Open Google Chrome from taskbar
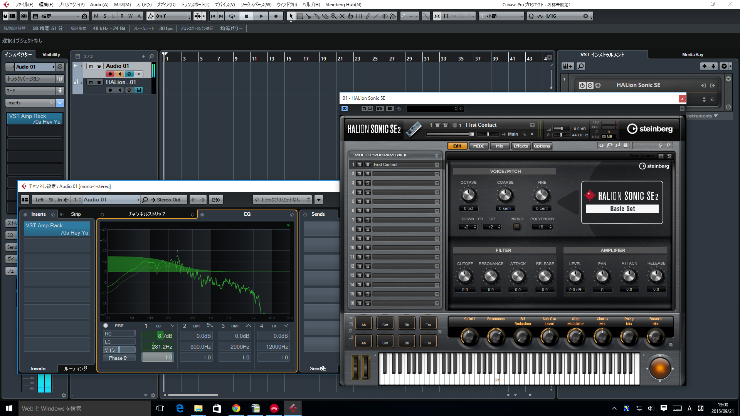The image size is (740, 416). [x=236, y=408]
